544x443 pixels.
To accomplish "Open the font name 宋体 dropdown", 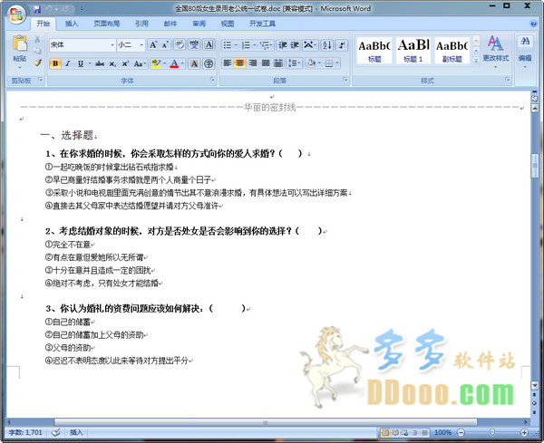I will [112, 45].
